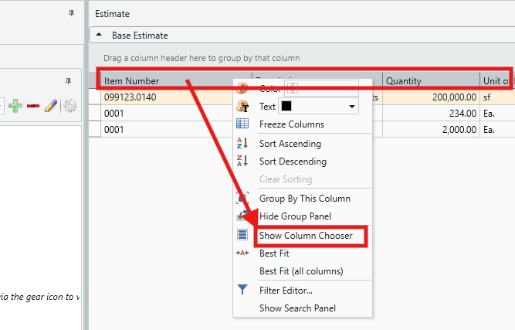Click the pencil edit icon

(51, 106)
